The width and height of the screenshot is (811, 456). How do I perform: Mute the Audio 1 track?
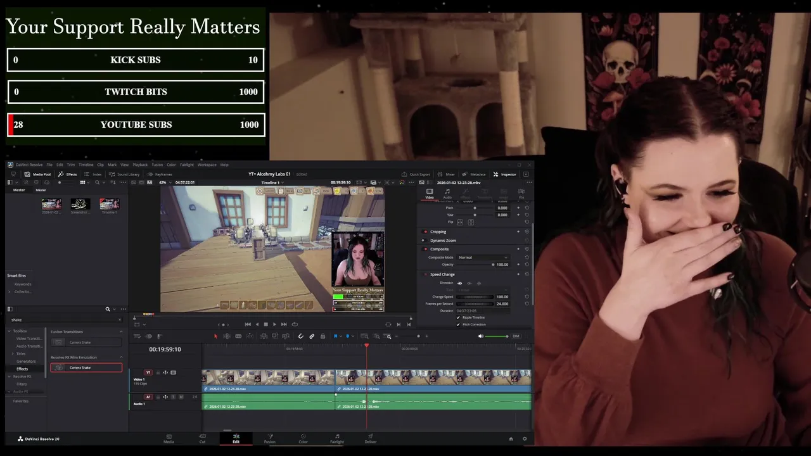click(x=181, y=397)
